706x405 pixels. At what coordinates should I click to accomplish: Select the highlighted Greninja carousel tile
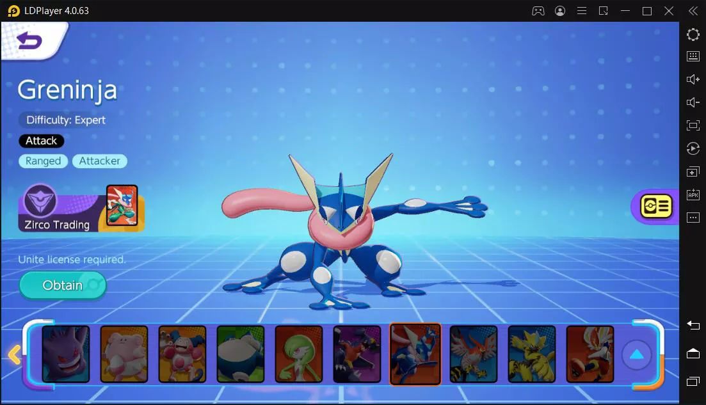click(x=415, y=354)
